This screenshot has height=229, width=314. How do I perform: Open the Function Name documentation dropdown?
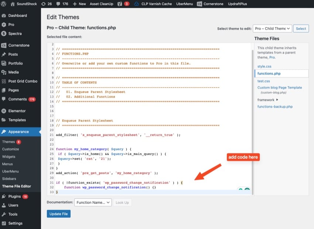click(x=93, y=202)
